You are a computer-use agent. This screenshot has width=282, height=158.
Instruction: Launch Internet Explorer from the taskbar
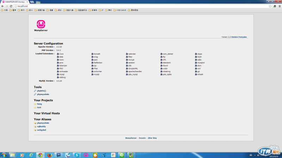31,155
